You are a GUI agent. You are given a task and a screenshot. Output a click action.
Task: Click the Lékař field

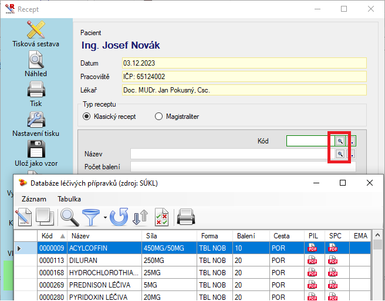point(244,90)
